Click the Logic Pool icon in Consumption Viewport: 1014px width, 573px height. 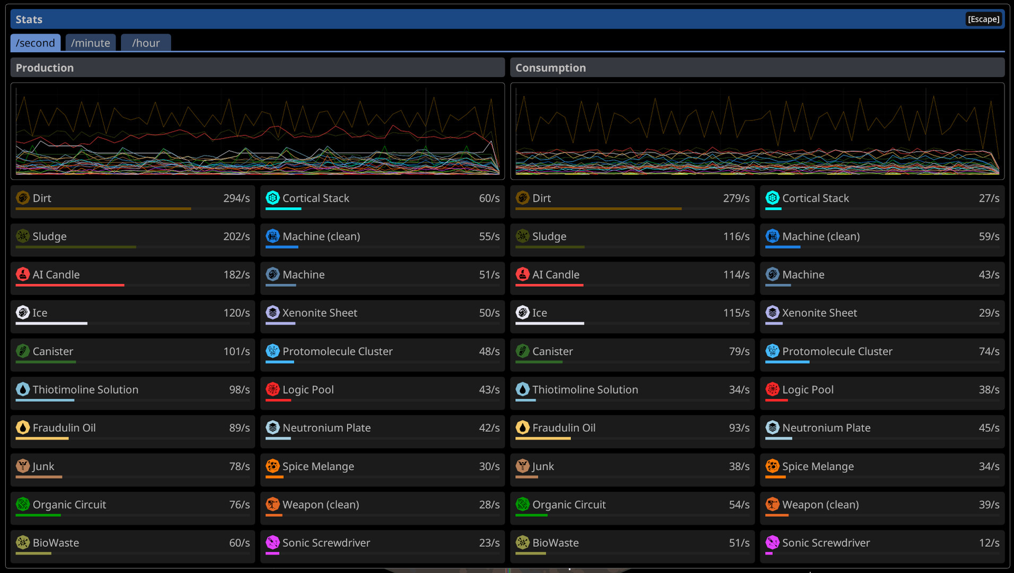tap(772, 389)
